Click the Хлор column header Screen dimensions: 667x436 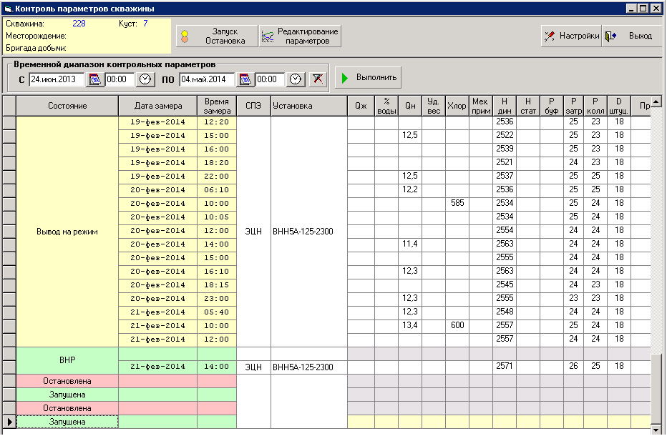pyautogui.click(x=457, y=106)
